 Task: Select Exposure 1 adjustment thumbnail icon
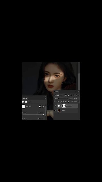(x=59, y=106)
